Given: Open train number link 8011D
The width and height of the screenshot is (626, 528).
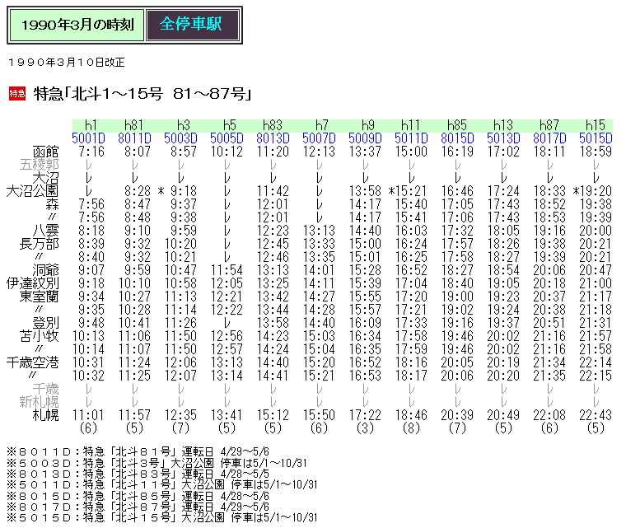Looking at the screenshot, I should (134, 138).
